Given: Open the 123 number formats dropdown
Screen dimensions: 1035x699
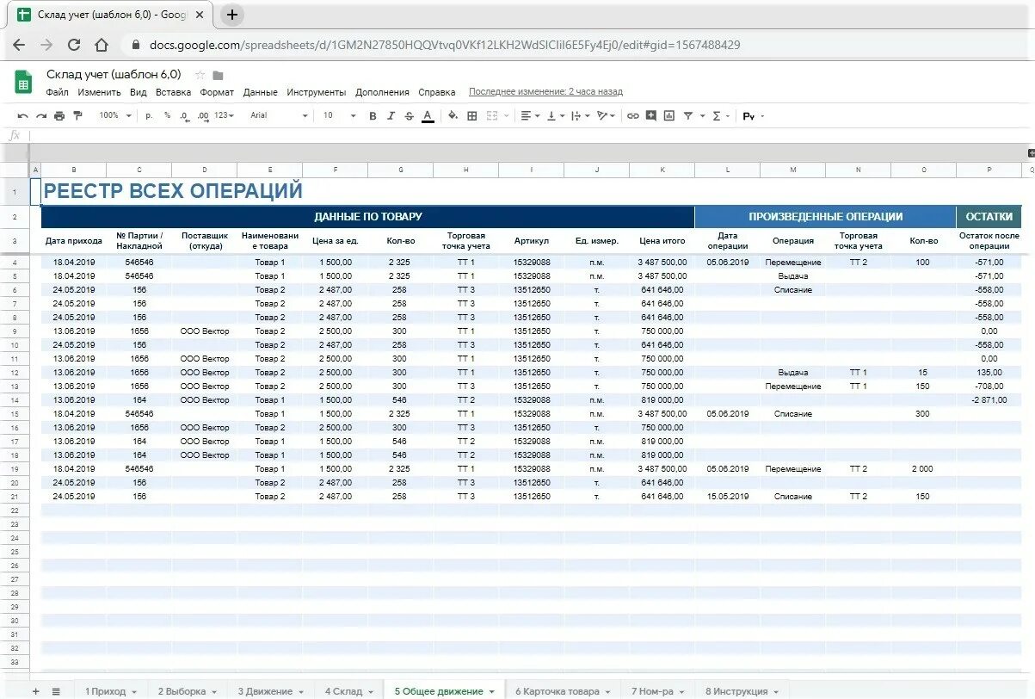Looking at the screenshot, I should point(224,115).
